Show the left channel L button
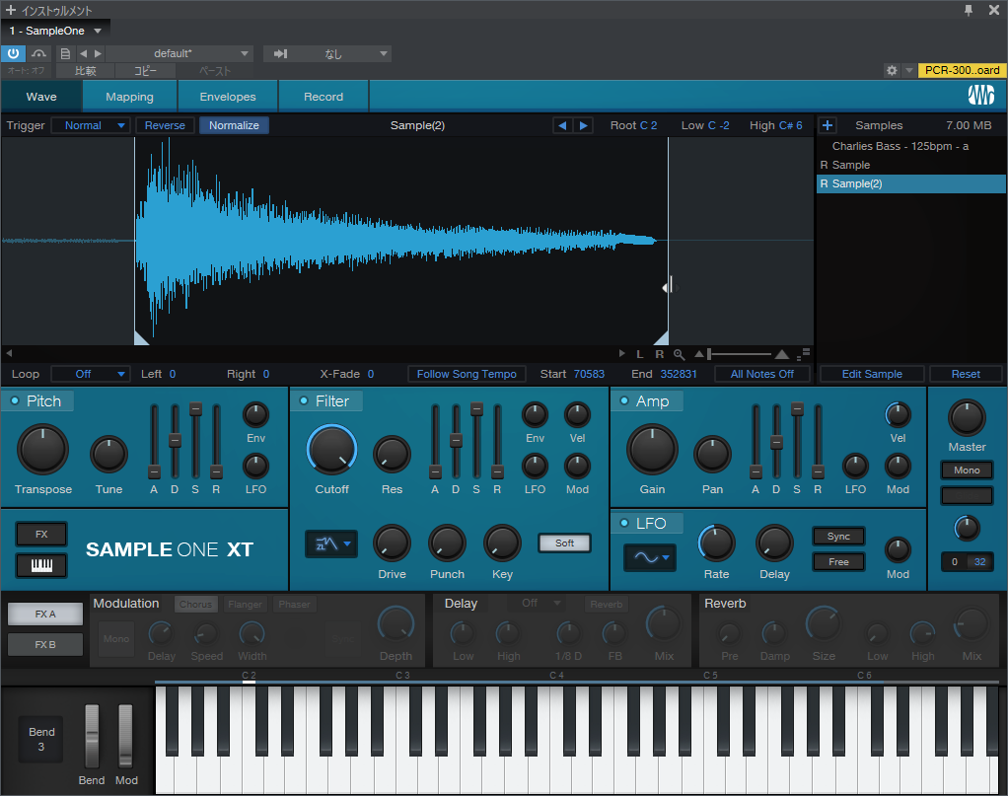Image resolution: width=1008 pixels, height=796 pixels. [640, 354]
